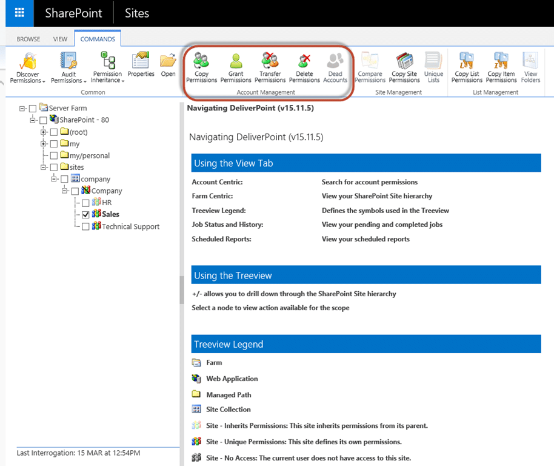This screenshot has width=554, height=466.
Task: Open the Audit Permissions dropdown arrow
Action: point(85,81)
